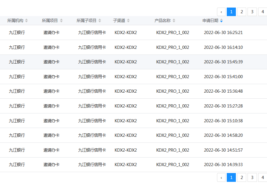
Task: Select date cell 2022-06-30 16:14:10
Action: [x=223, y=47]
